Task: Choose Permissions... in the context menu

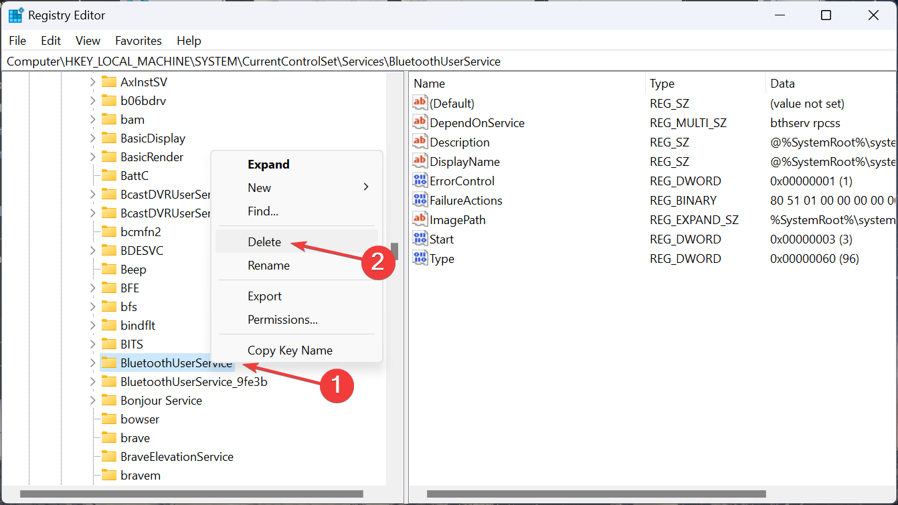Action: click(x=296, y=320)
